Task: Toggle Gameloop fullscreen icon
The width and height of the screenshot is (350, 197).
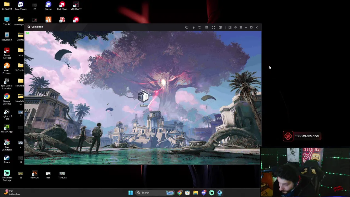Action: pos(213,27)
